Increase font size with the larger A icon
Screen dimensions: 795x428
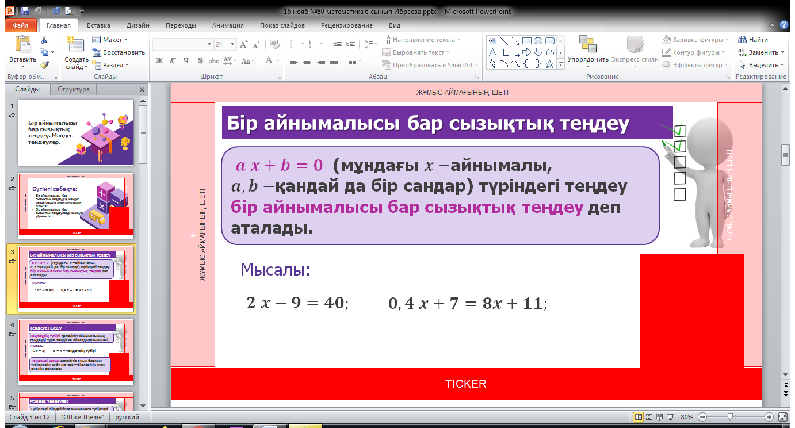(x=243, y=44)
